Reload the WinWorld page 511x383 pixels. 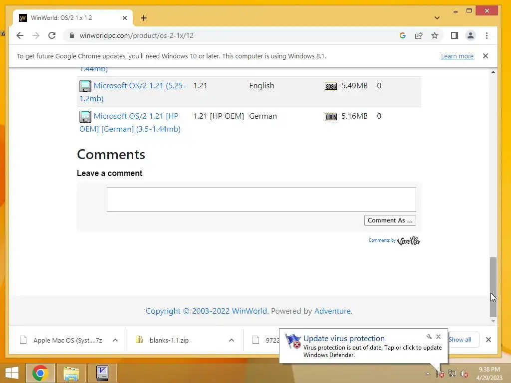pos(52,35)
